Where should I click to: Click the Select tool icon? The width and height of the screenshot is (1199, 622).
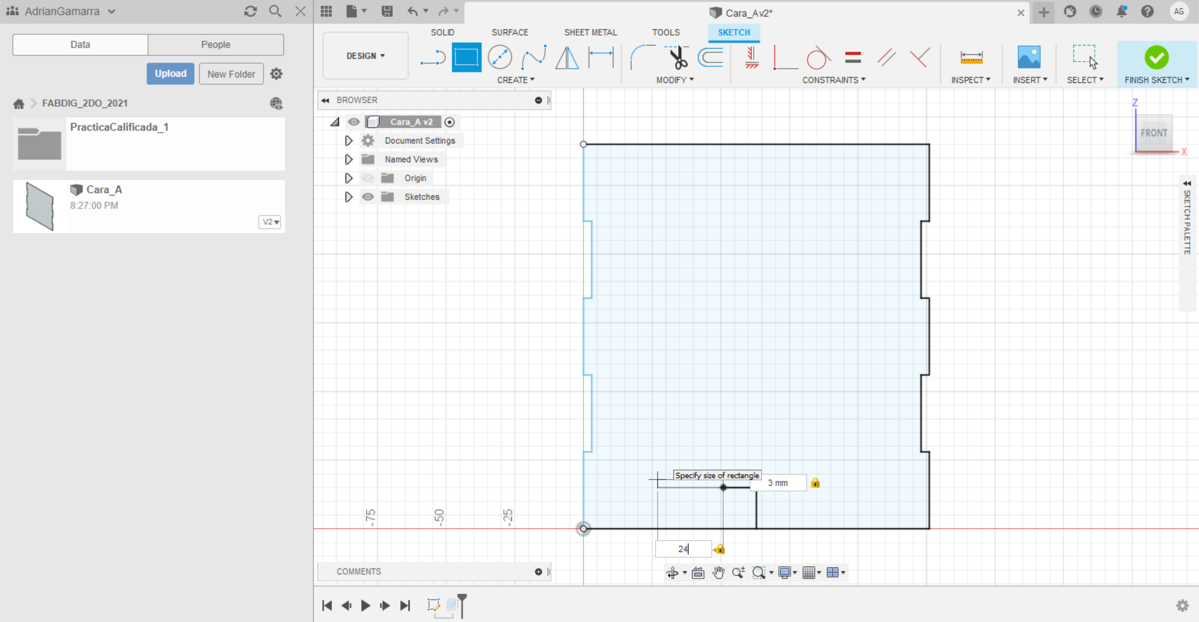coord(1085,56)
